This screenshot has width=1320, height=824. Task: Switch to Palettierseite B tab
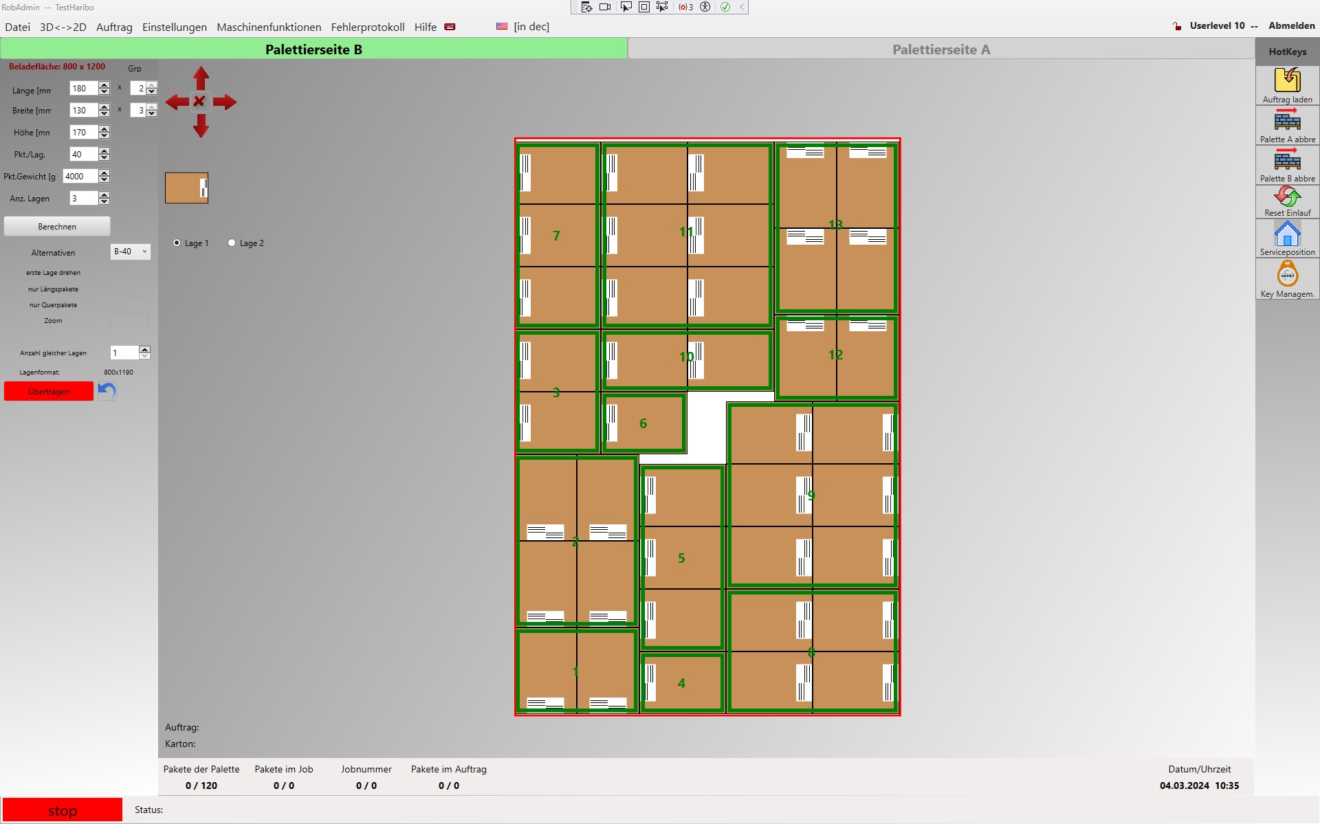[313, 49]
